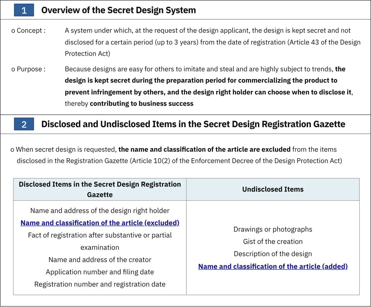Viewport: 371px width, 307px height.
Task: Click the 'Undisclosed Items' column header
Action: point(273,189)
